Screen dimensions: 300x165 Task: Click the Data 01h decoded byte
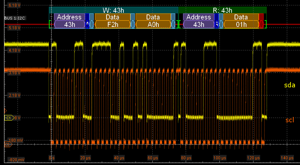click(241, 21)
